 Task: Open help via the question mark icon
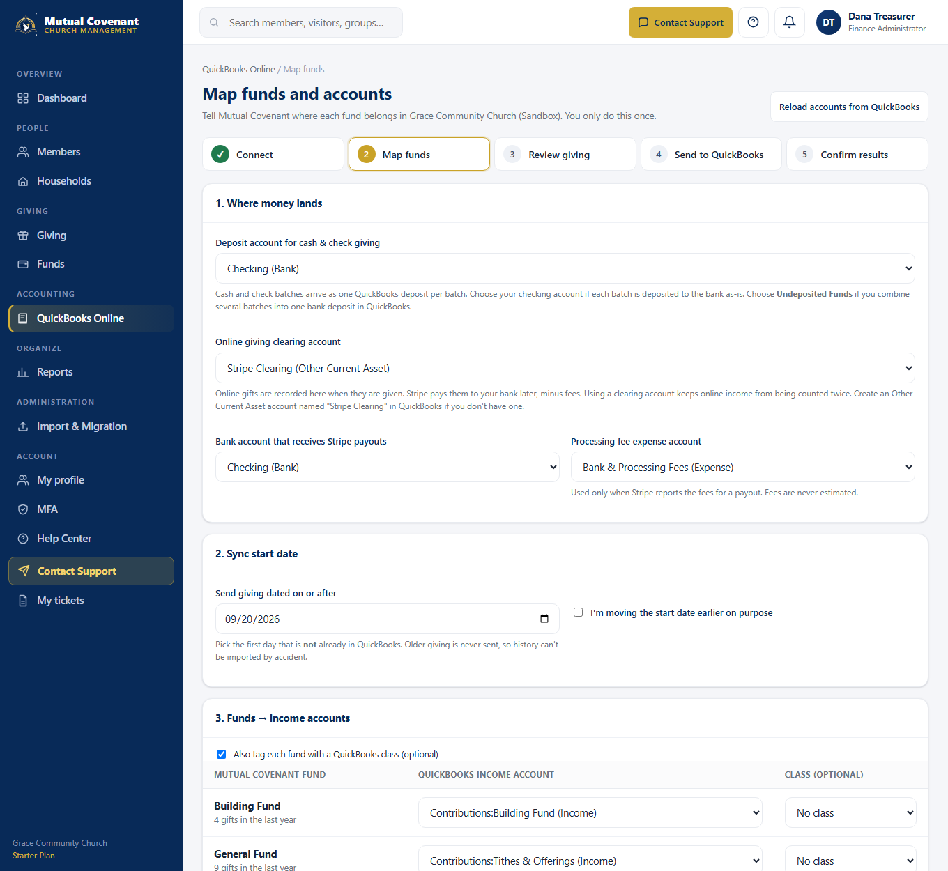pos(754,22)
